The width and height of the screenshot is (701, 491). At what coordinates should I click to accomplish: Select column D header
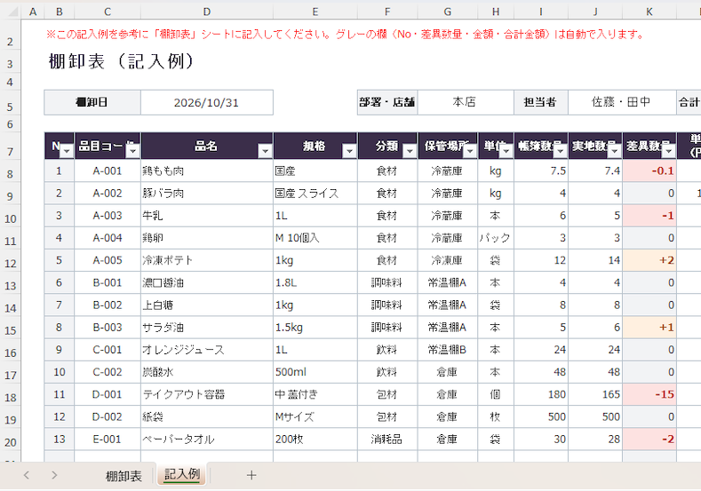pos(206,12)
